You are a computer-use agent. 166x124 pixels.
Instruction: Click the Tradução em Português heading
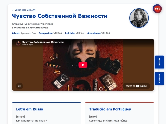110,109
